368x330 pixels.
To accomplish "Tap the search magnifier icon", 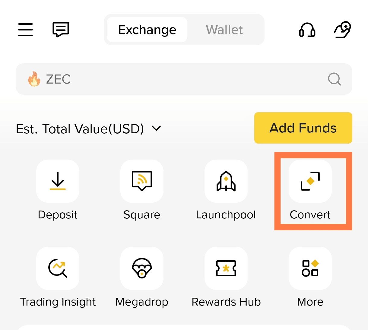I will (334, 79).
